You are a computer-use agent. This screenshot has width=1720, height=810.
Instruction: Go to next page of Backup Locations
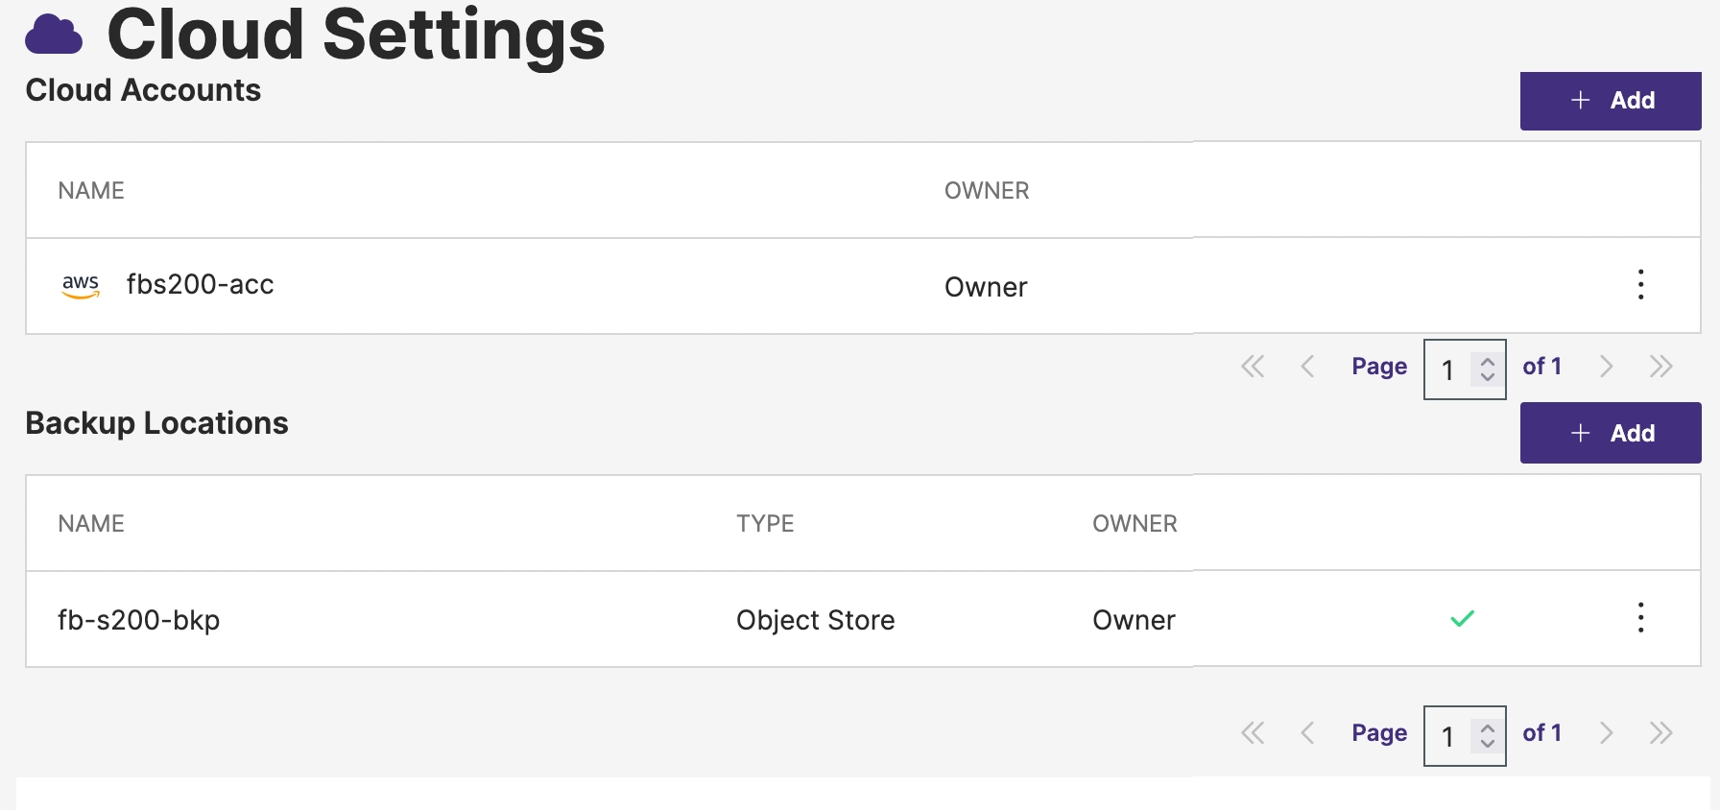click(x=1606, y=733)
